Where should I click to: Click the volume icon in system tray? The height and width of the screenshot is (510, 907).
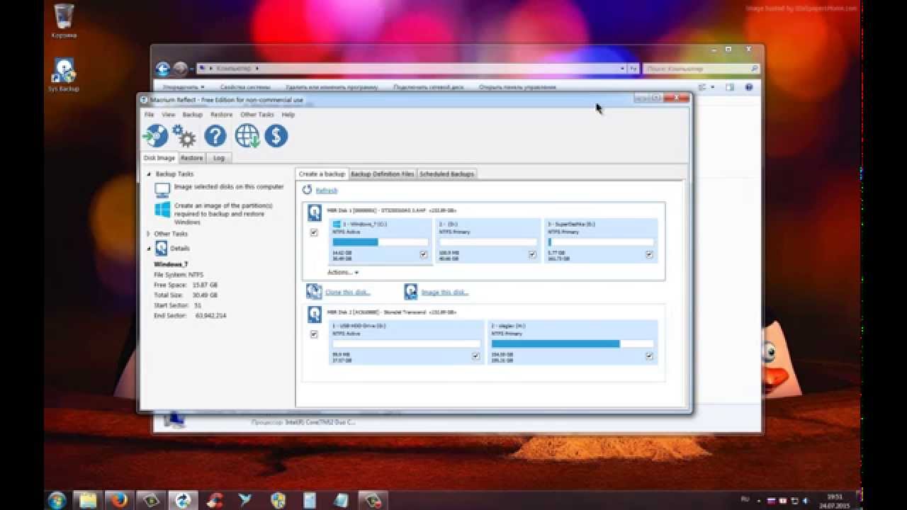(806, 500)
